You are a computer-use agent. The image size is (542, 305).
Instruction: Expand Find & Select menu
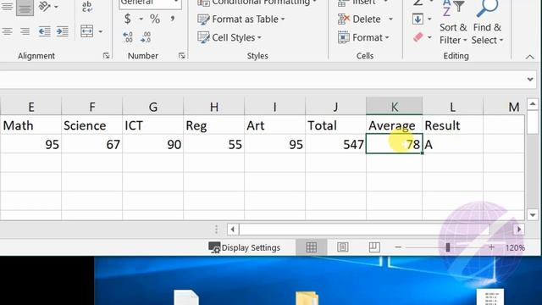click(488, 34)
